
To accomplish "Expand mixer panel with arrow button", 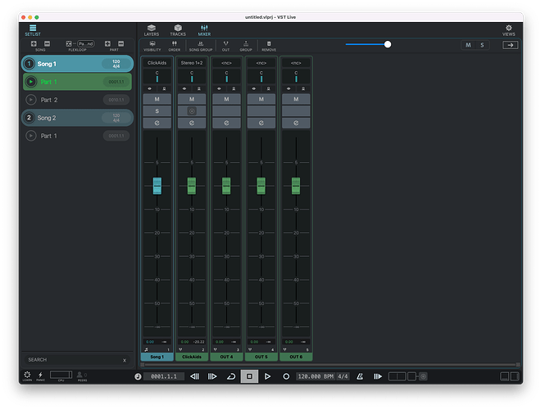I will coord(510,45).
